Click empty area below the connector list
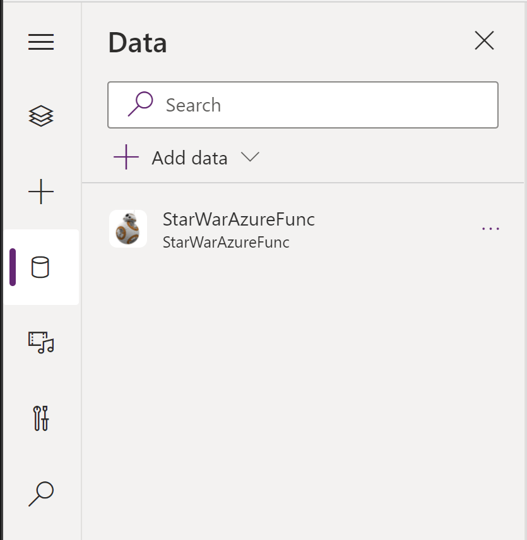 click(x=303, y=391)
